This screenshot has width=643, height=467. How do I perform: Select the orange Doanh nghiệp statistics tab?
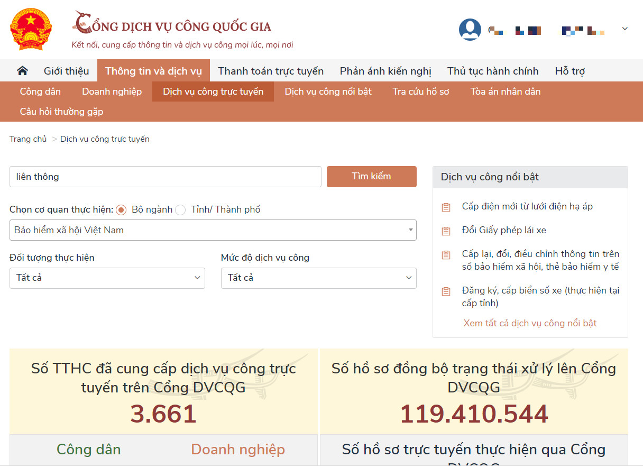point(238,450)
